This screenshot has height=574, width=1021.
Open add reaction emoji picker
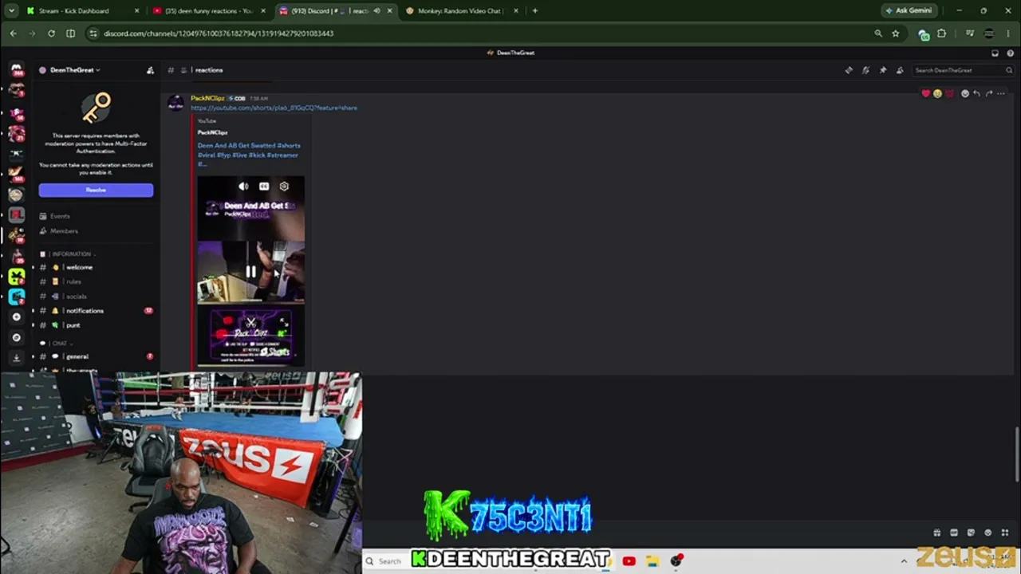[x=964, y=93]
